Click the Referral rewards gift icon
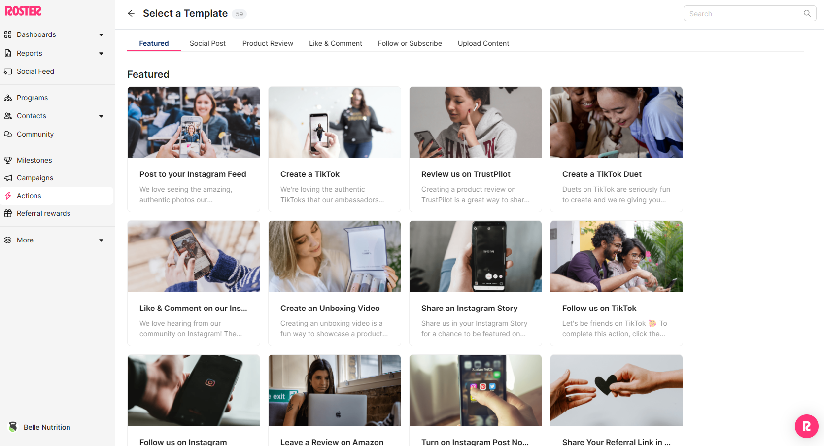Image resolution: width=824 pixels, height=446 pixels. pos(8,213)
